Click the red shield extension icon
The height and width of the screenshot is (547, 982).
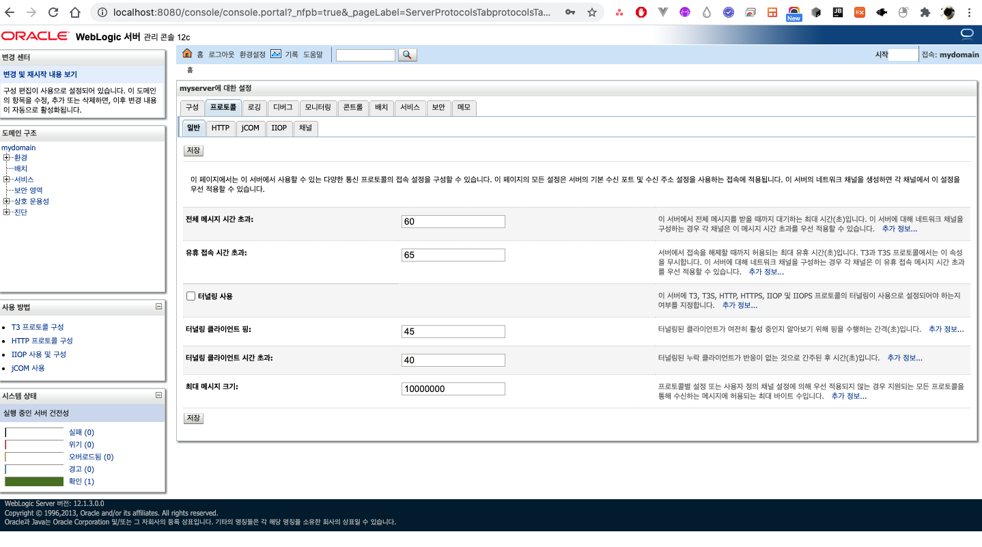coord(641,12)
